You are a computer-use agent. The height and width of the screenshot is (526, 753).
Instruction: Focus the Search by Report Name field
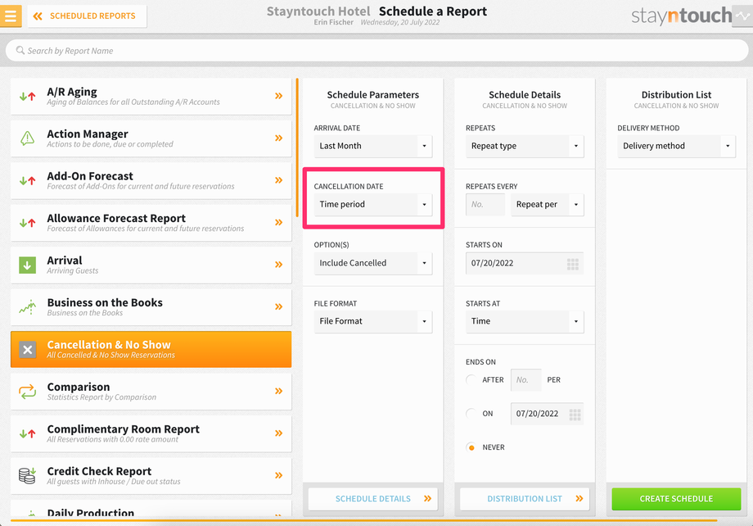pyautogui.click(x=376, y=51)
